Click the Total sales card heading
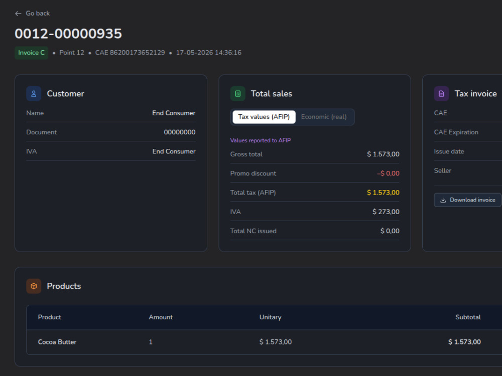Image resolution: width=502 pixels, height=376 pixels. point(271,94)
